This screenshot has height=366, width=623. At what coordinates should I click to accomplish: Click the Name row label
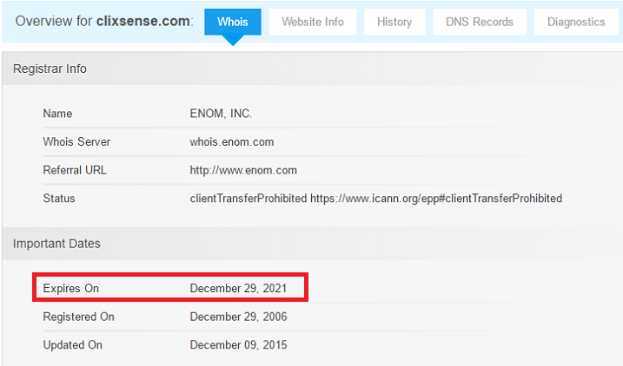coord(57,114)
